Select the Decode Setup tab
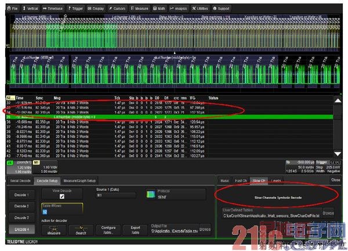The height and width of the screenshot is (251, 348). 47,181
